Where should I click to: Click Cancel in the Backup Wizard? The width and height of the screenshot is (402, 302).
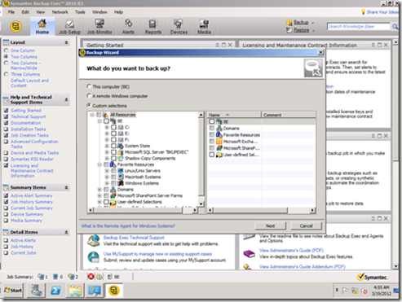point(306,225)
